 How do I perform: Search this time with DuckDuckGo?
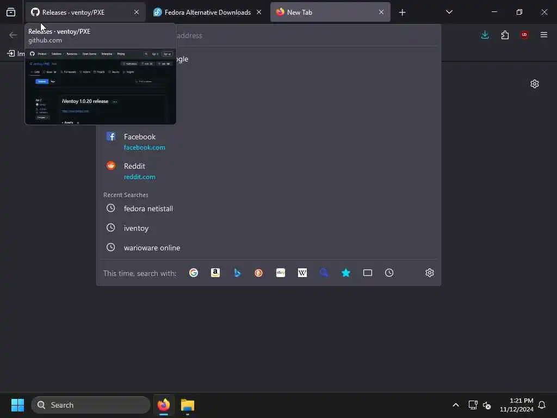[x=258, y=273]
